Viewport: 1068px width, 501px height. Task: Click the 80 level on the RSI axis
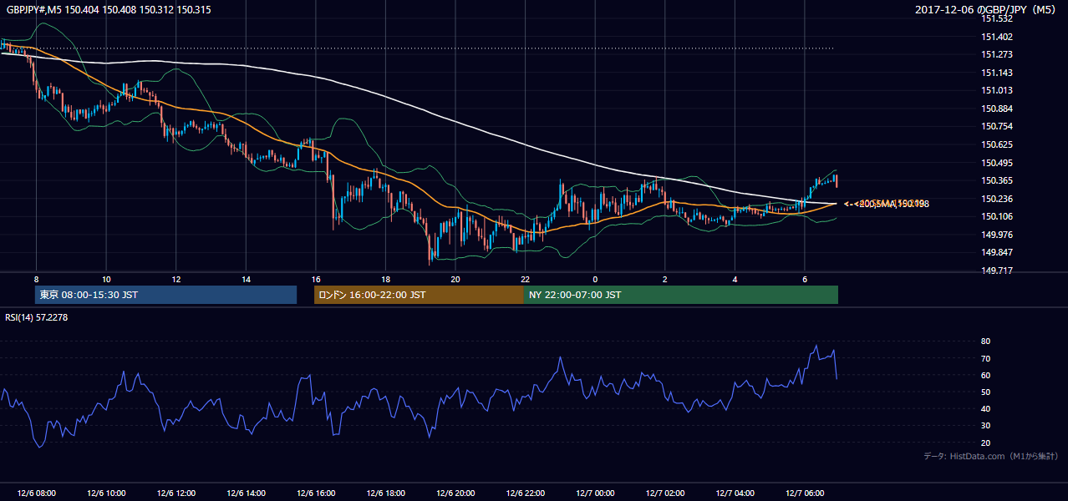[x=986, y=342]
